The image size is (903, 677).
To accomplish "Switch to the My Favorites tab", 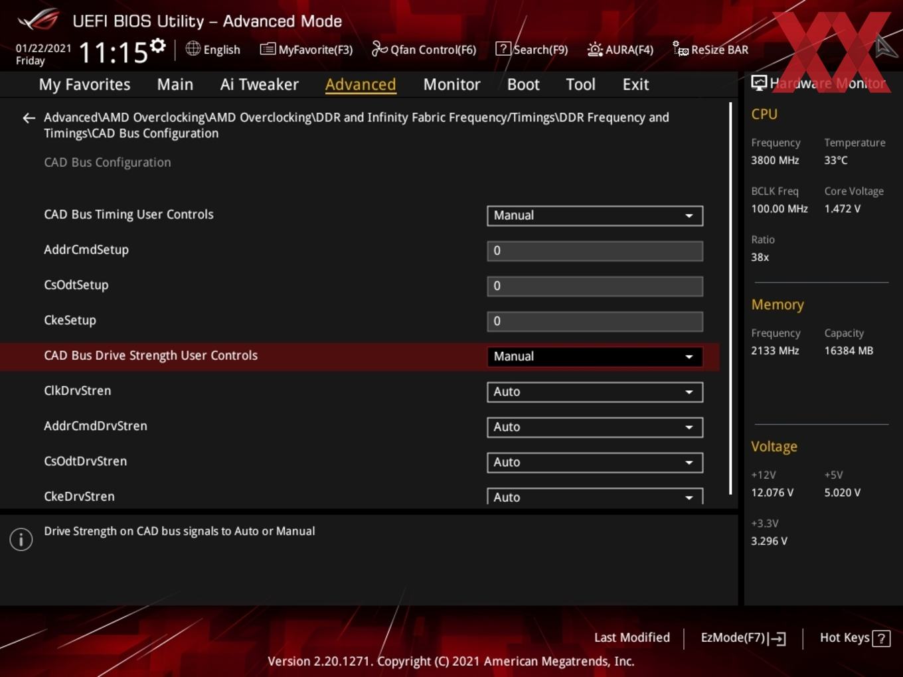I will [x=84, y=84].
